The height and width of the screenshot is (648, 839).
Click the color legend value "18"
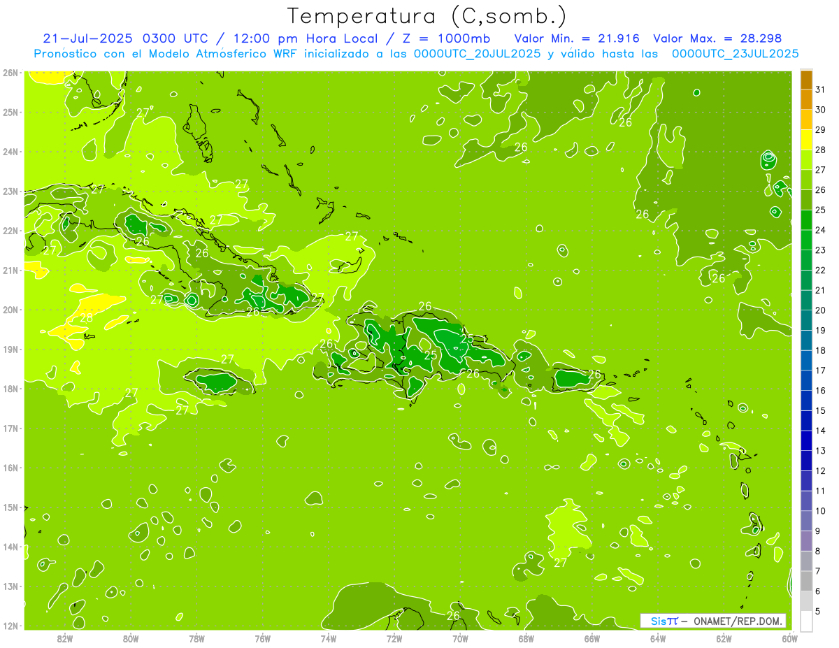pos(820,350)
